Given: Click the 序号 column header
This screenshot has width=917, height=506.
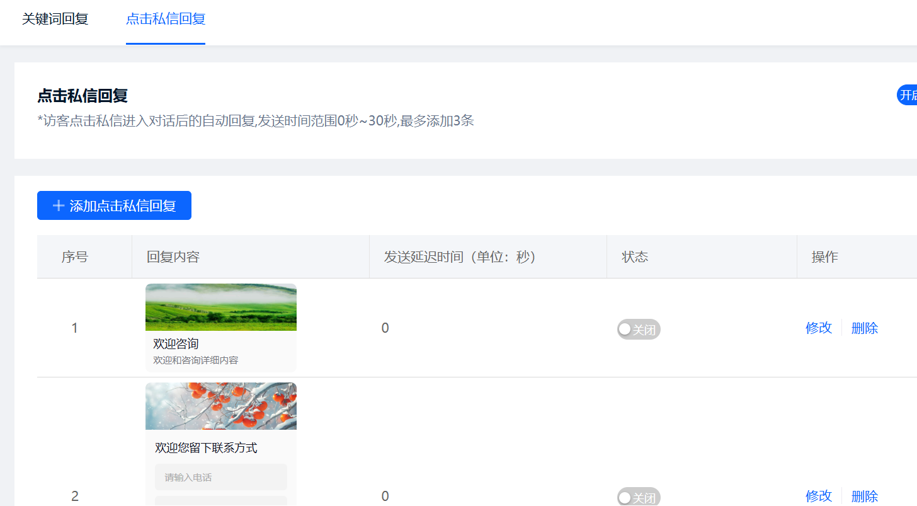Looking at the screenshot, I should pyautogui.click(x=74, y=257).
